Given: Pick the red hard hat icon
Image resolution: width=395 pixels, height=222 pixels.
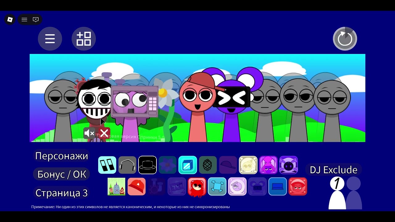Looking at the screenshot, I should pos(137,187).
